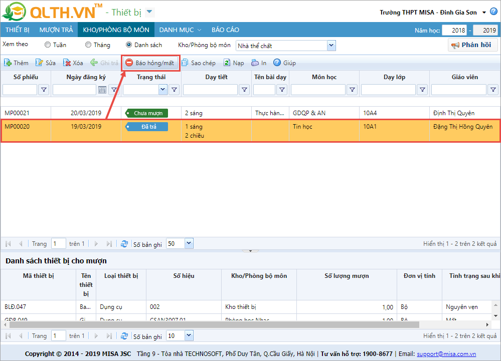Click filter icon of Tên bài dạy column
The width and height of the screenshot is (501, 361).
point(282,90)
